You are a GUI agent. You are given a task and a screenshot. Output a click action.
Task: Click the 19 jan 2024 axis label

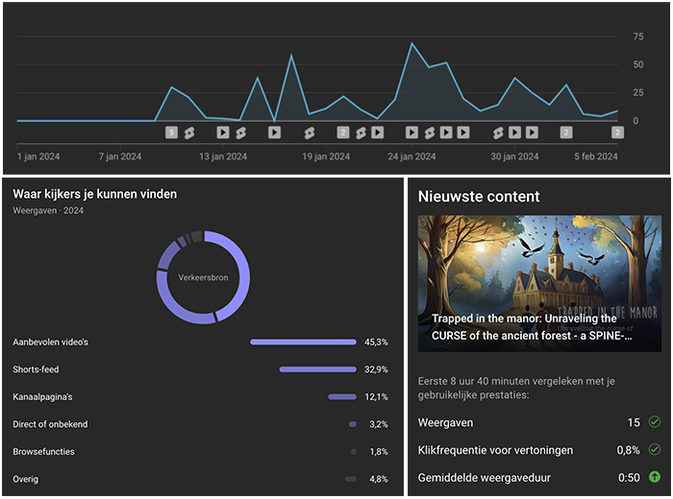click(326, 156)
